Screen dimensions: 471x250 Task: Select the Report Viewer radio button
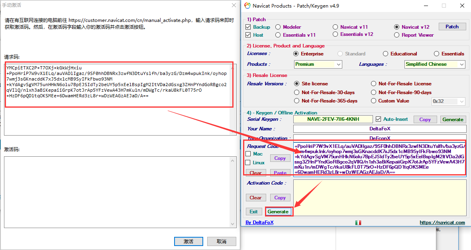397,35
